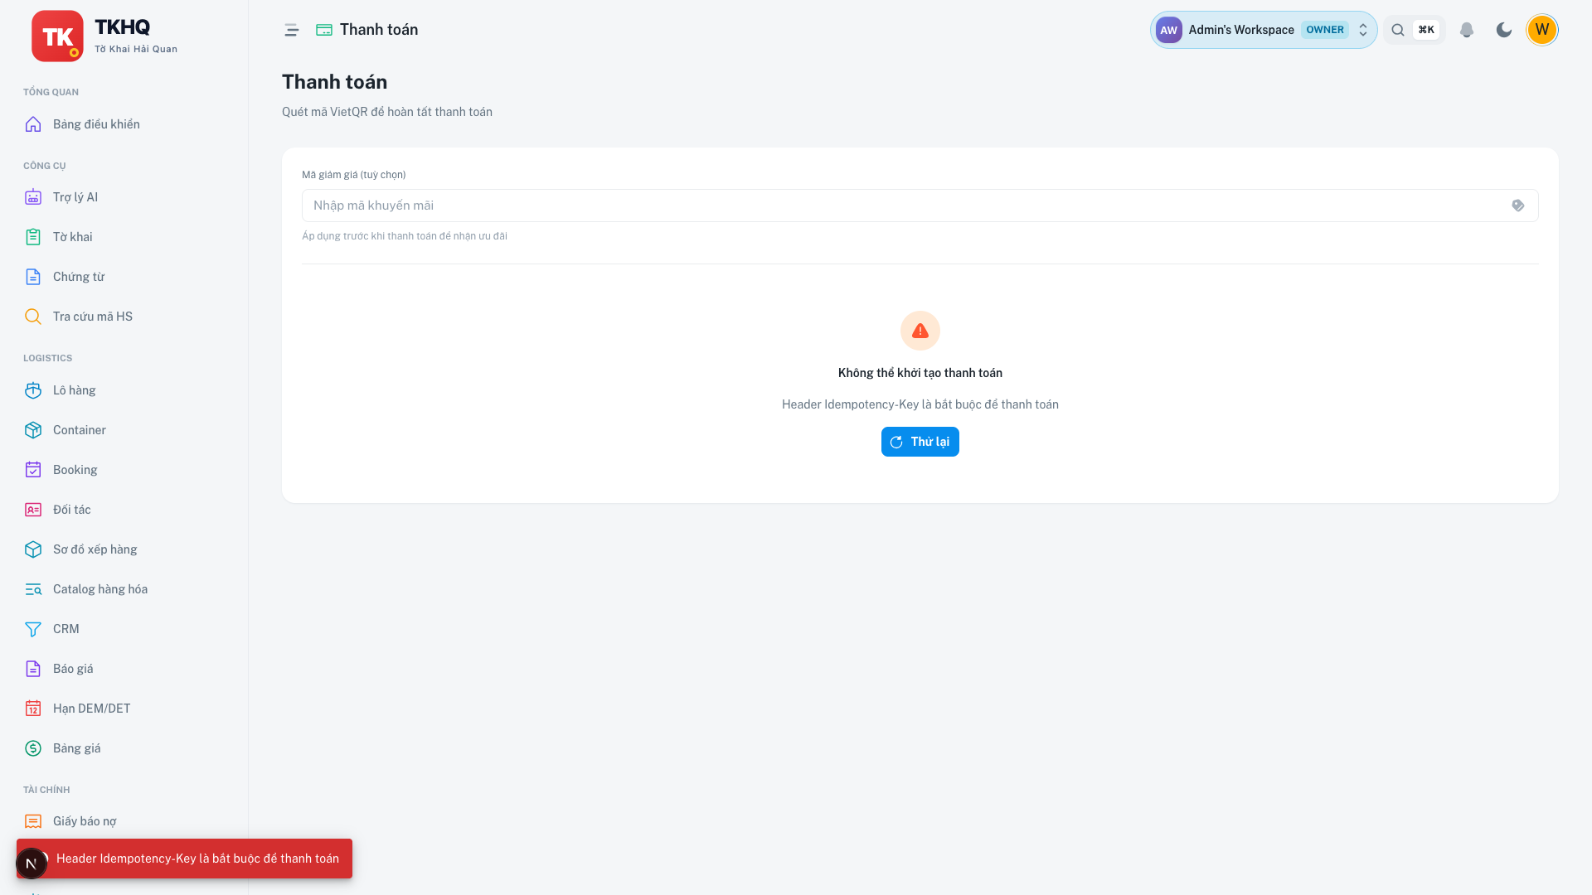This screenshot has height=895, width=1592.
Task: Click the Catalog hàng hóa list-search icon
Action: [x=33, y=589]
